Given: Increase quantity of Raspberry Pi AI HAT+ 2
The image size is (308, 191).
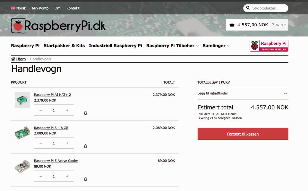Looking at the screenshot, I should click(67, 110).
